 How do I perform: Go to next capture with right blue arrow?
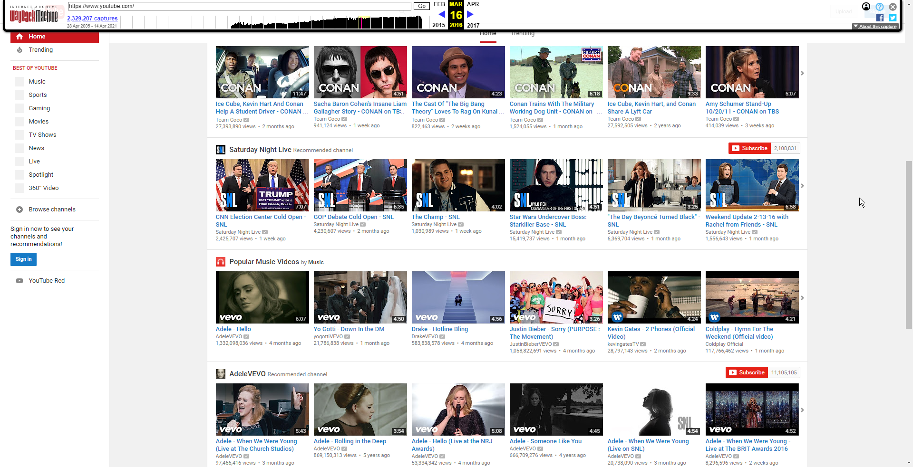pyautogui.click(x=470, y=15)
